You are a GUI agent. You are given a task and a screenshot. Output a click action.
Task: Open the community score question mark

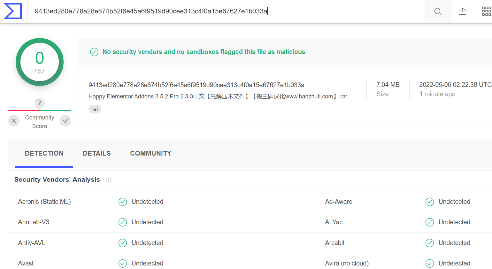point(40,103)
